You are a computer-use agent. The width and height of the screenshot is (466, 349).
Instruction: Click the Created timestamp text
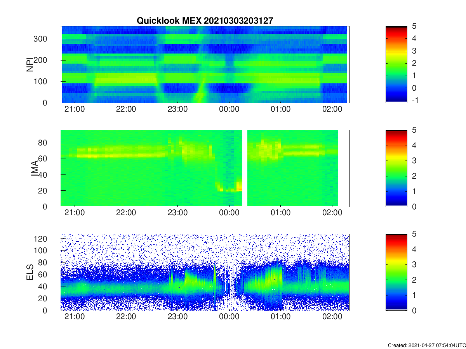pos(427,345)
